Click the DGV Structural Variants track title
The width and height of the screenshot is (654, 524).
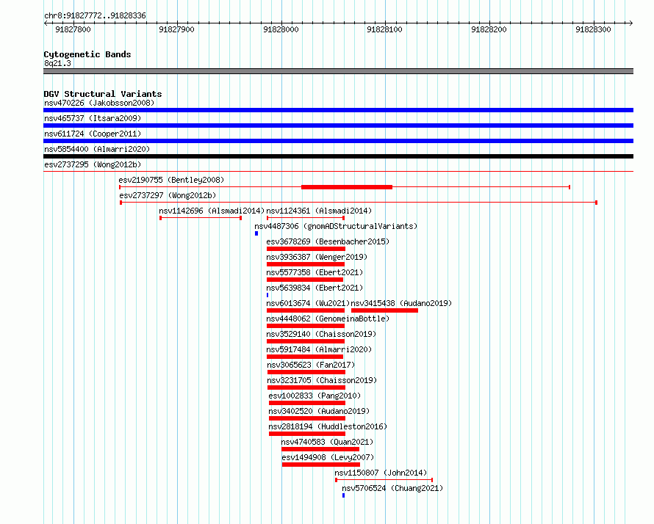click(x=103, y=94)
